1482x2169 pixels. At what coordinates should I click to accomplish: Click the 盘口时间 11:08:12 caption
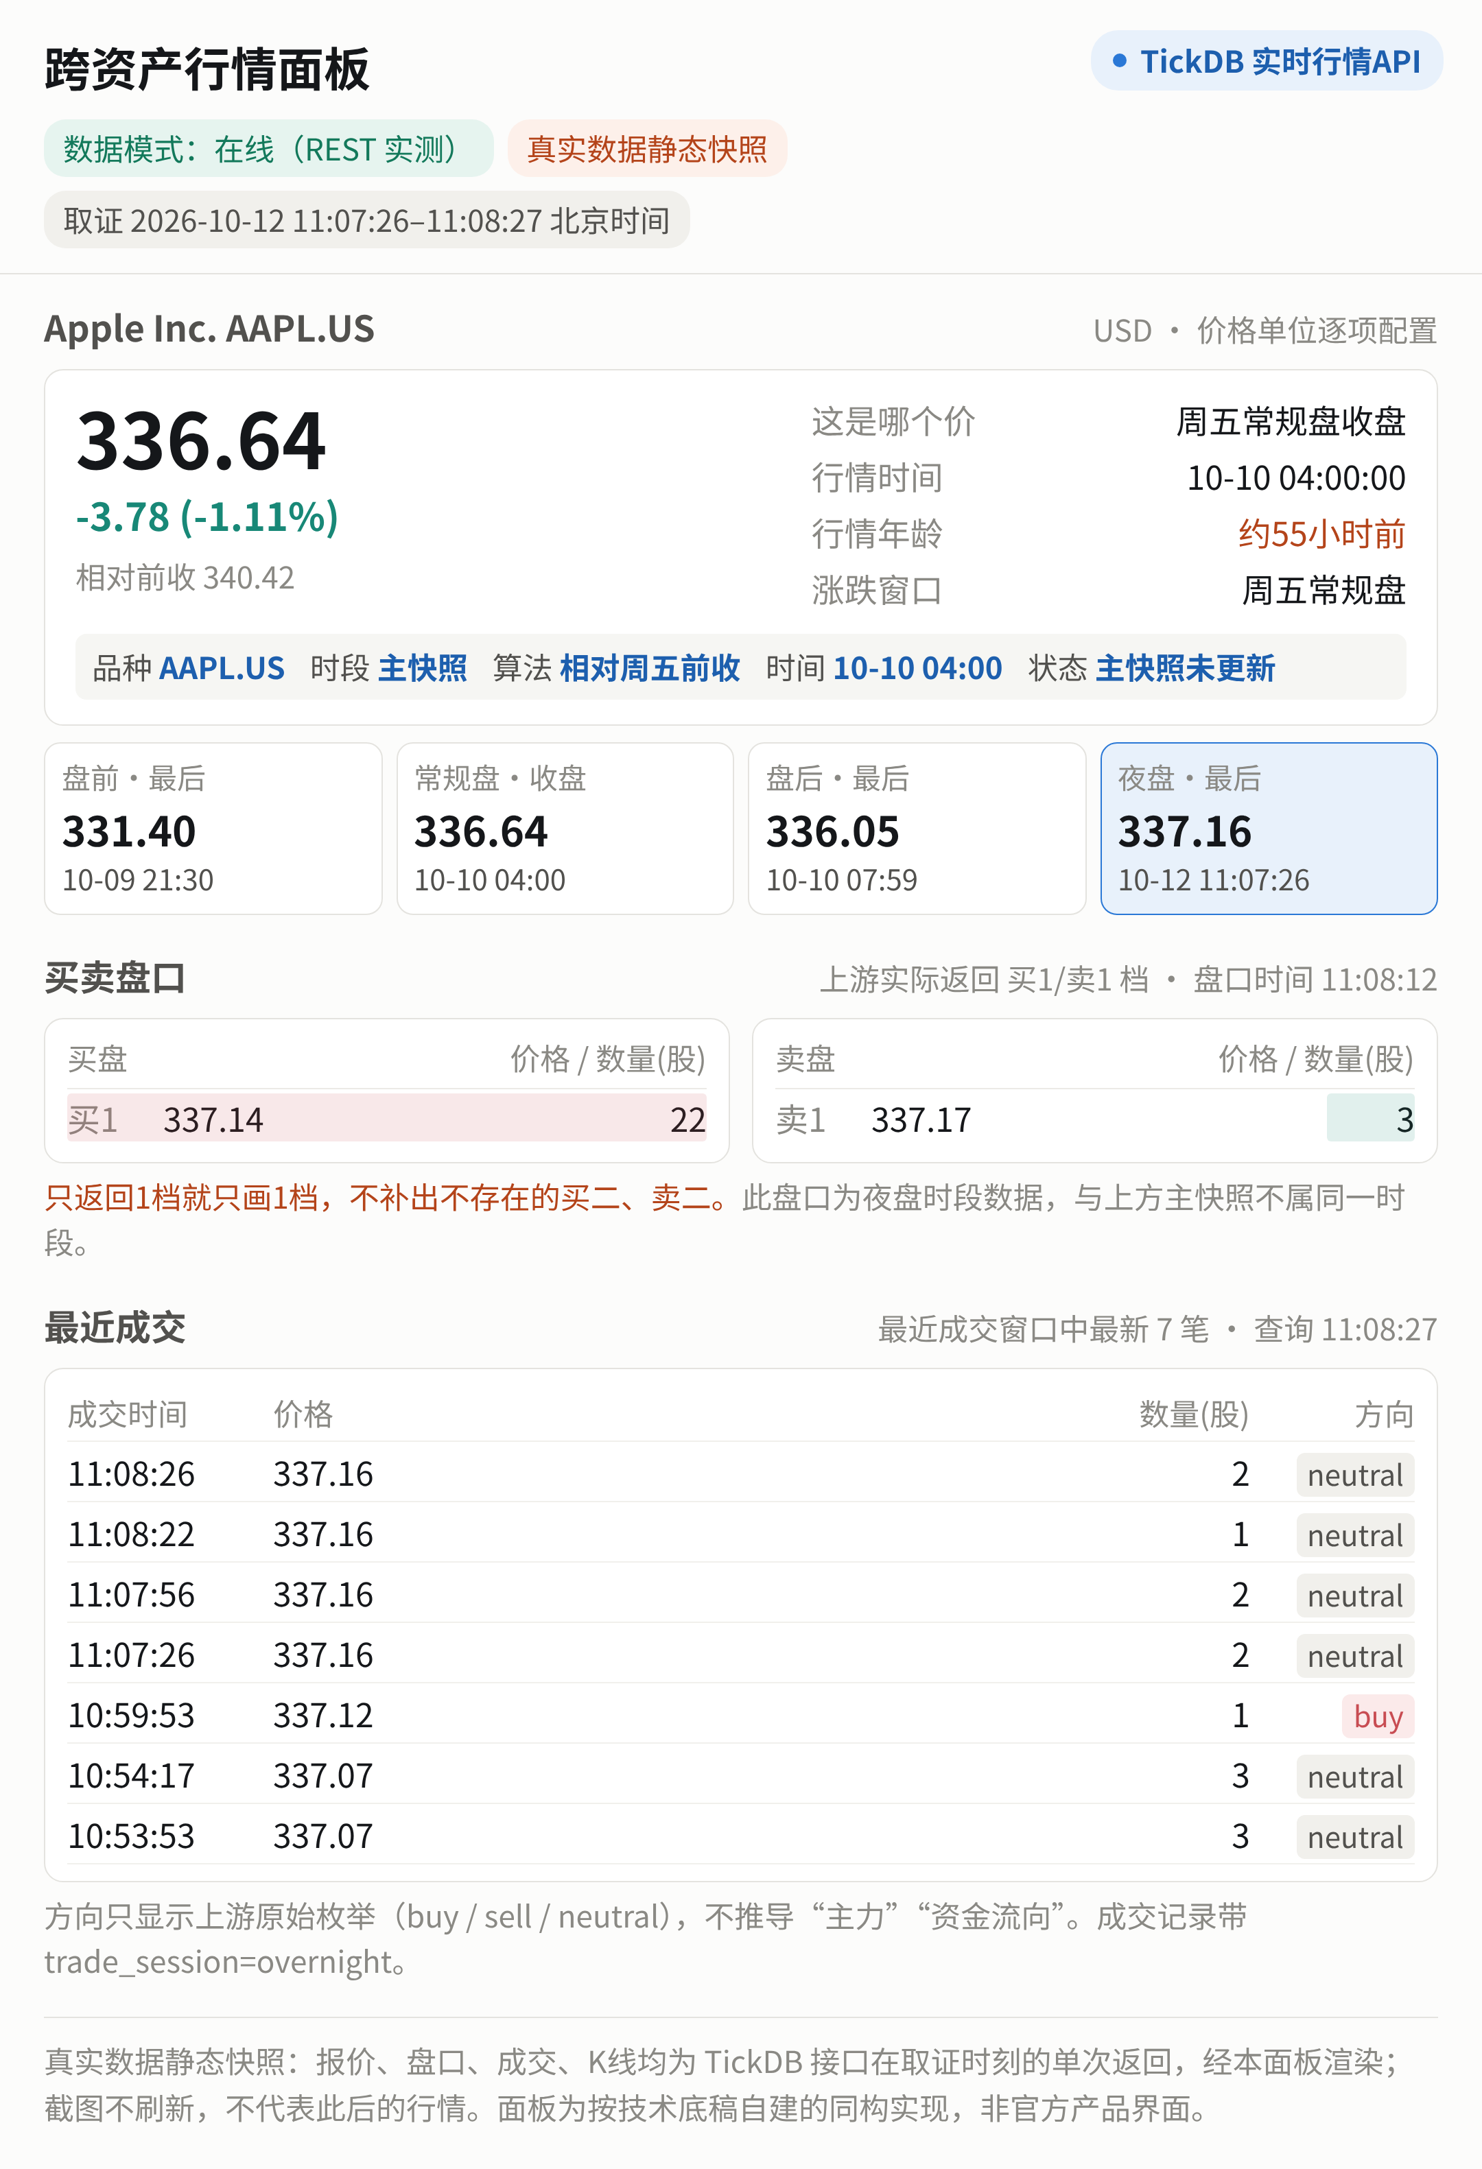[x=1316, y=979]
